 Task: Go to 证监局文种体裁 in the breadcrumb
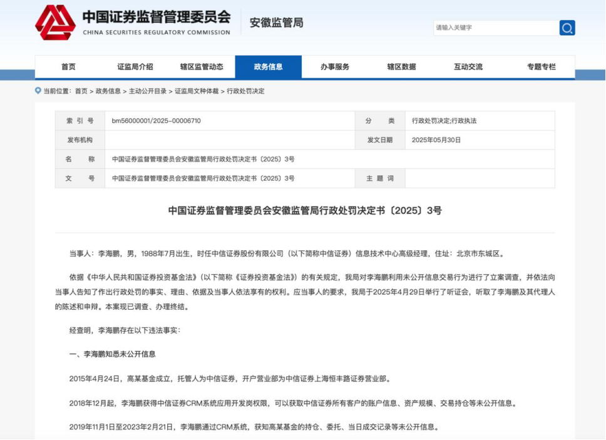click(197, 91)
